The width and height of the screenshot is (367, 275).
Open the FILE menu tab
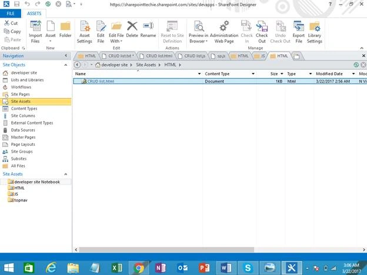click(x=11, y=14)
